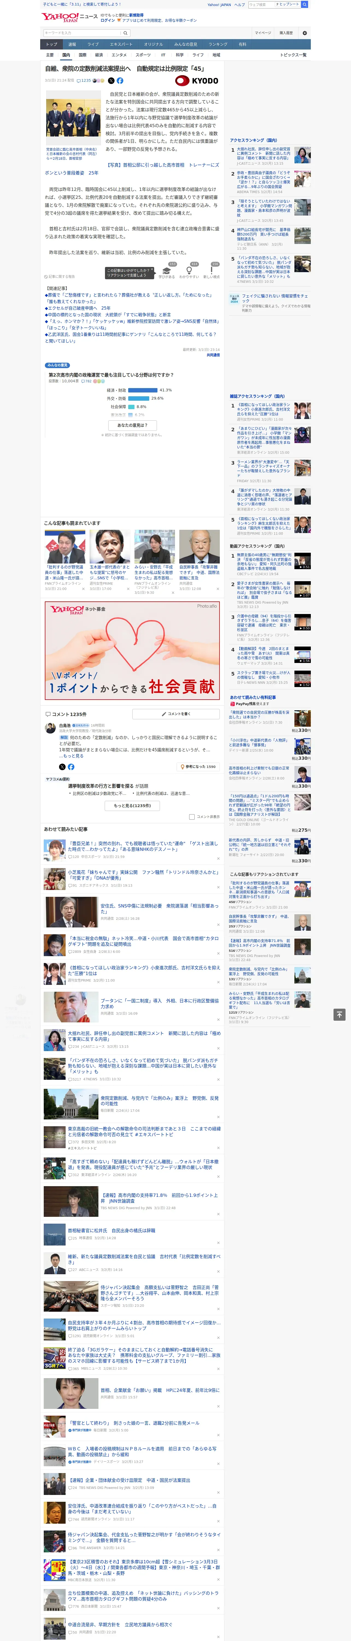Click the keyword search magnifier icon
The height and width of the screenshot is (1641, 351).
[125, 33]
